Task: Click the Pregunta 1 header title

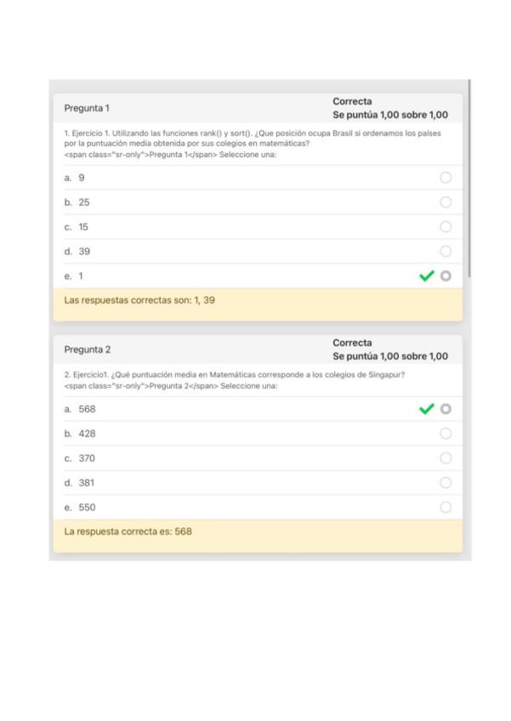Action: (87, 108)
